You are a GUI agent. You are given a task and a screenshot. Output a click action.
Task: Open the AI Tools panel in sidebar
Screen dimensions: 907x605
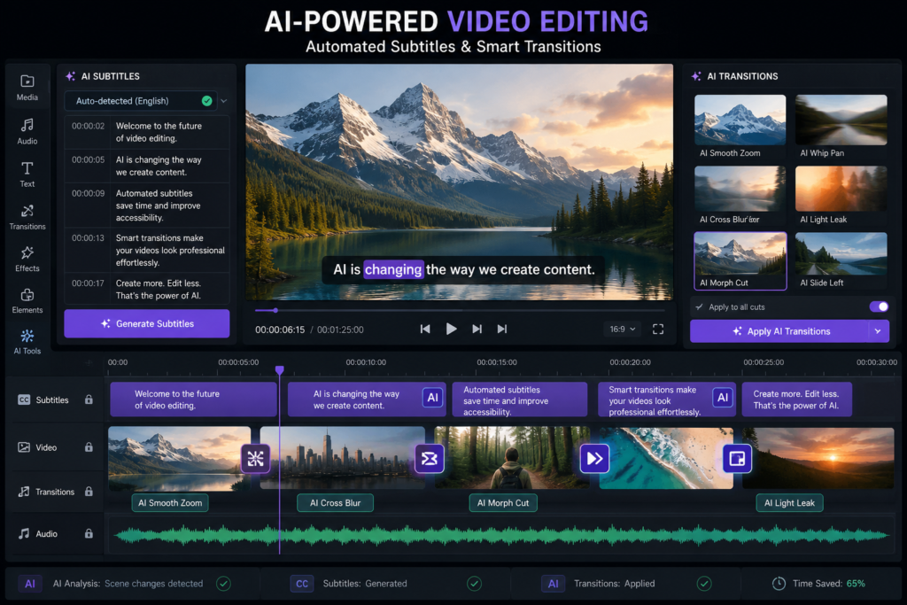tap(27, 342)
